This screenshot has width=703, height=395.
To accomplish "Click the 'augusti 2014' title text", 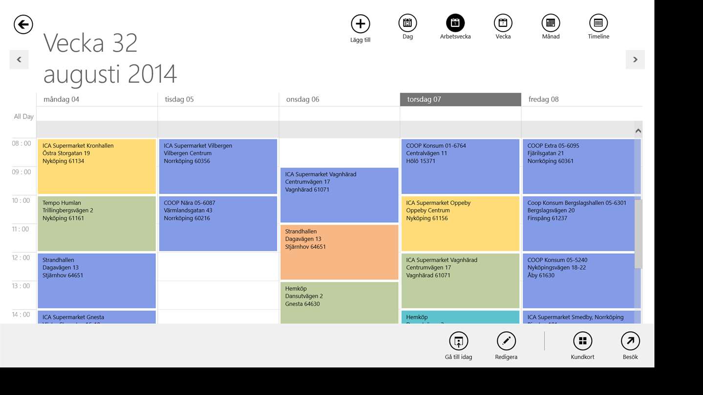I will (110, 75).
